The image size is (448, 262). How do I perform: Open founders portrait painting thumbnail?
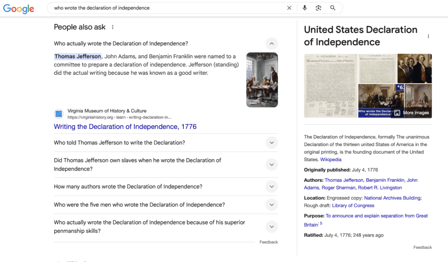click(415, 69)
